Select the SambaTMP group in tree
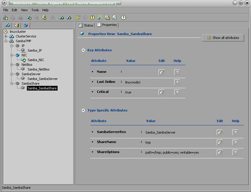 (x=24, y=41)
